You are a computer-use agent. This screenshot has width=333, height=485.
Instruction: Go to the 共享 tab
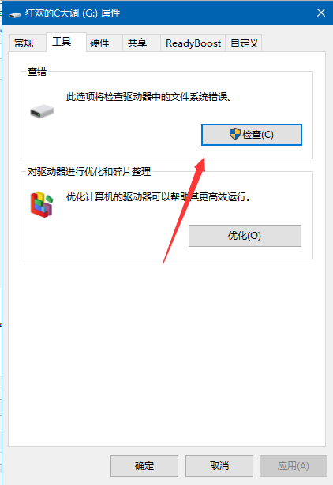[137, 43]
